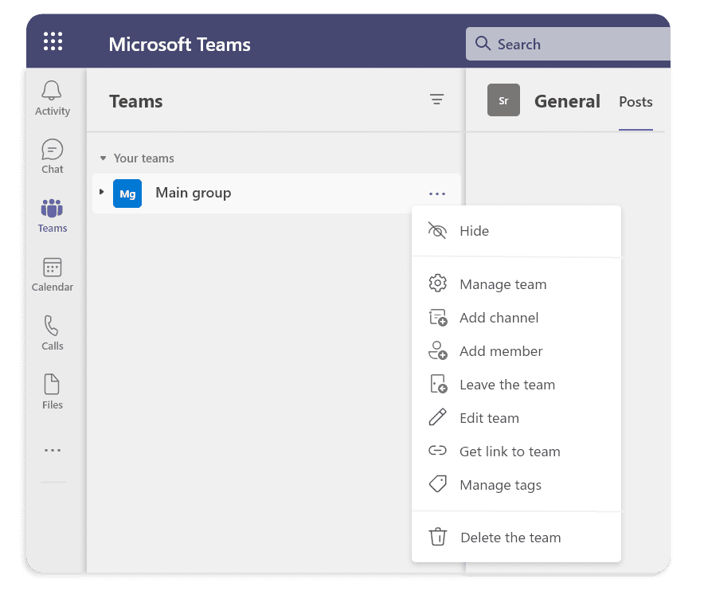The image size is (704, 606).
Task: Open the Files section icon
Action: click(x=53, y=385)
